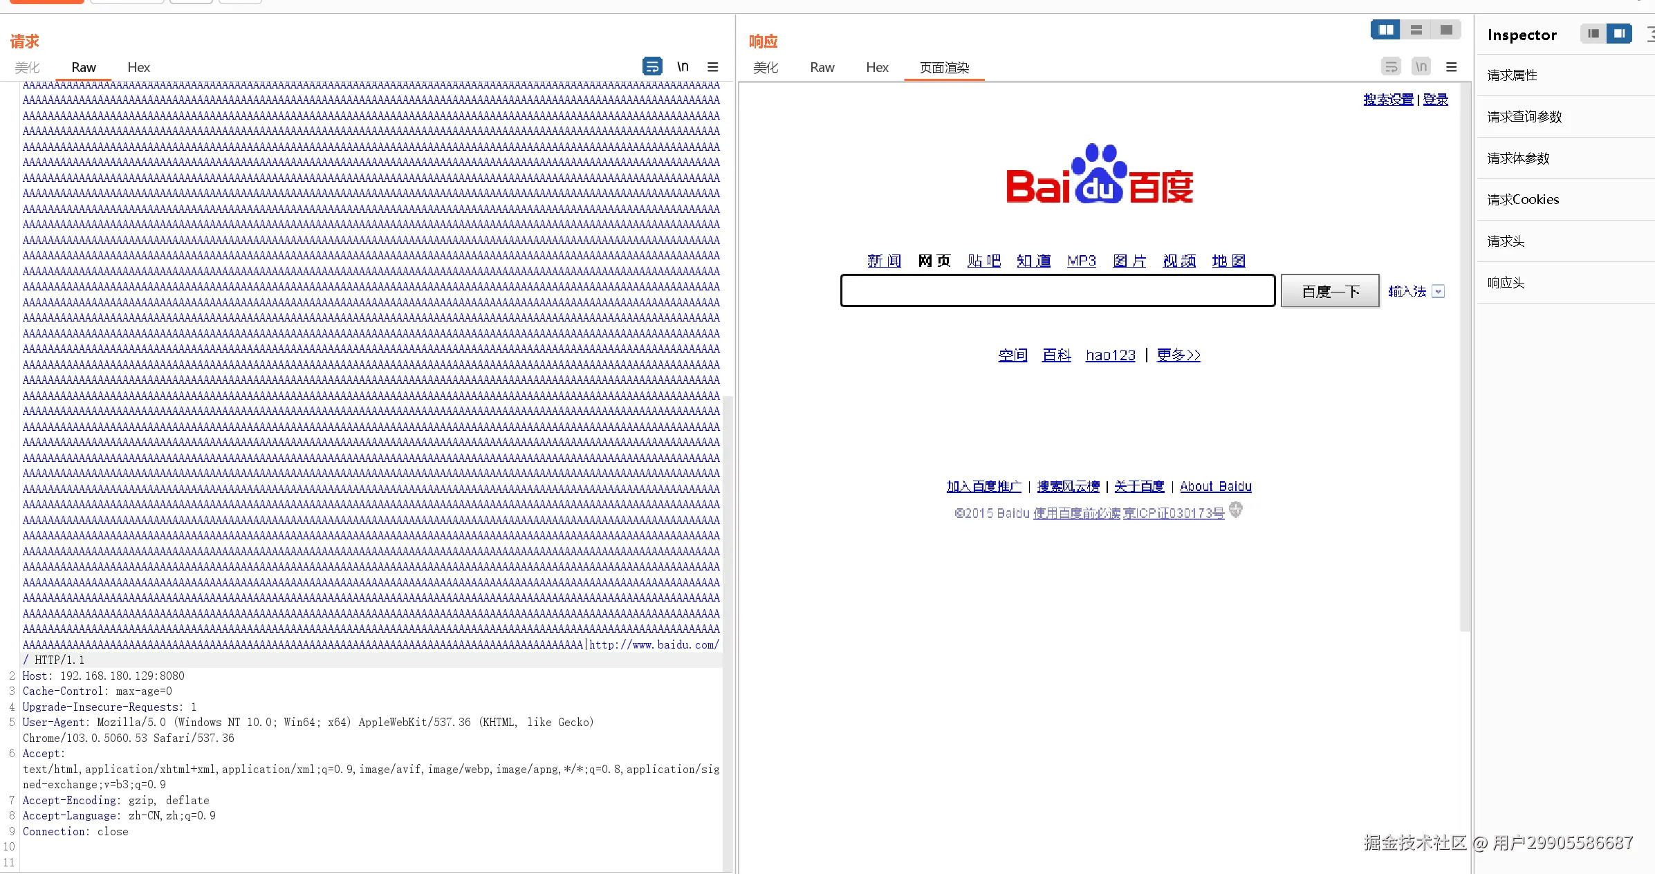
Task: Open response panel hamburger menu
Action: (x=1451, y=66)
